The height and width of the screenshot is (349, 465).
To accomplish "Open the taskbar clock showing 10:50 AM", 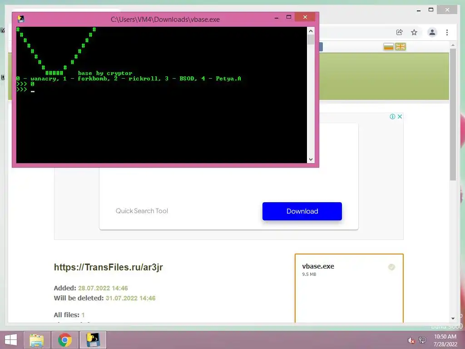I will tap(445, 340).
